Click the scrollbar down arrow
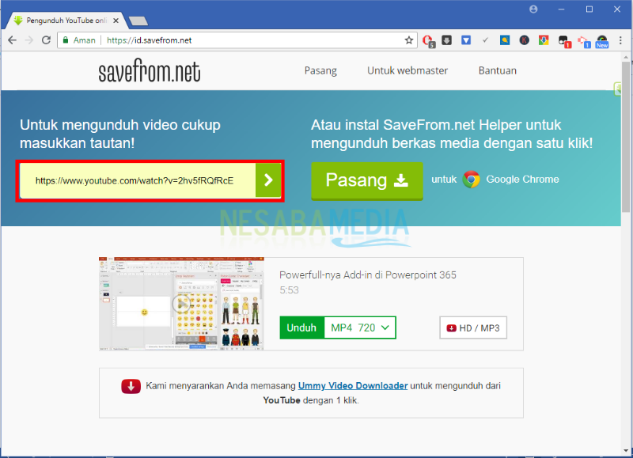 point(626,450)
